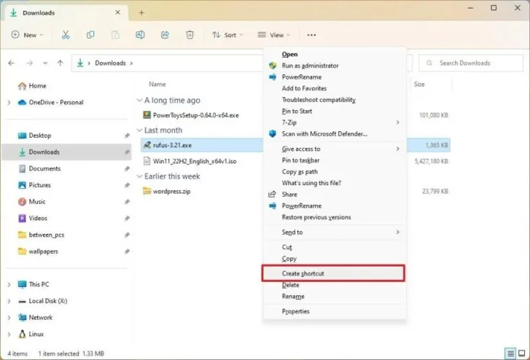This screenshot has width=530, height=360.
Task: Click the pin icon next to Documents
Action: point(127,168)
